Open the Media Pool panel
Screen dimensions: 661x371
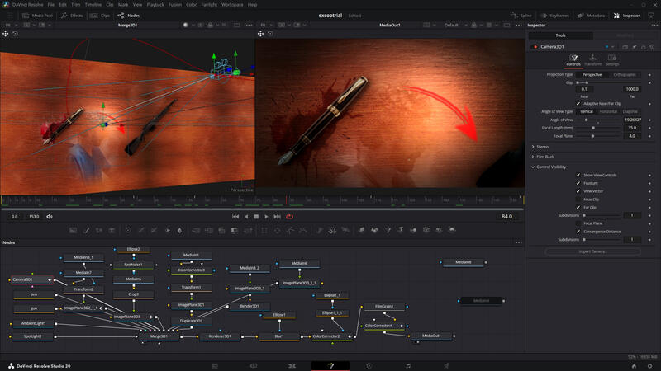(x=38, y=16)
